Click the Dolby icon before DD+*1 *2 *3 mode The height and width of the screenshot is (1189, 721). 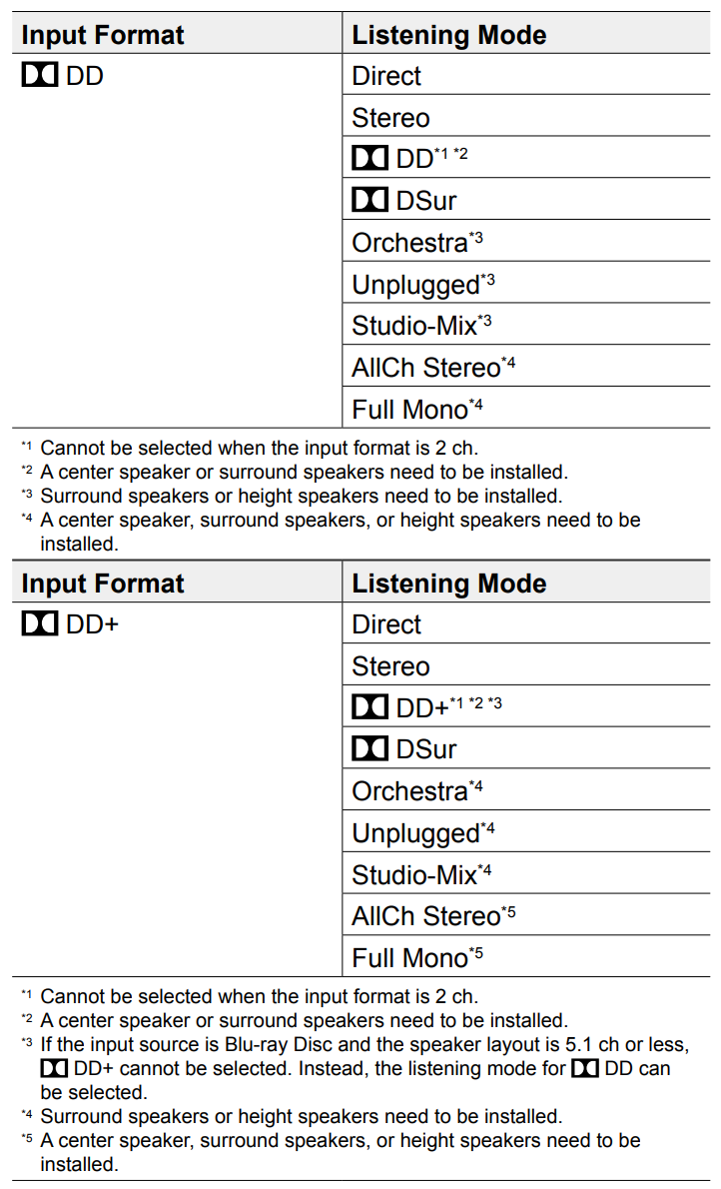369,706
